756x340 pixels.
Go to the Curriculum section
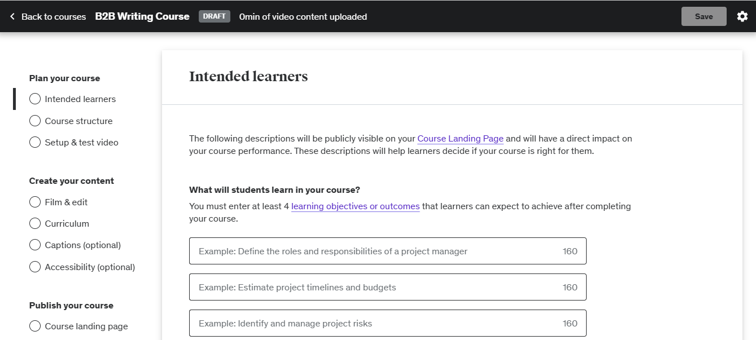coord(67,224)
